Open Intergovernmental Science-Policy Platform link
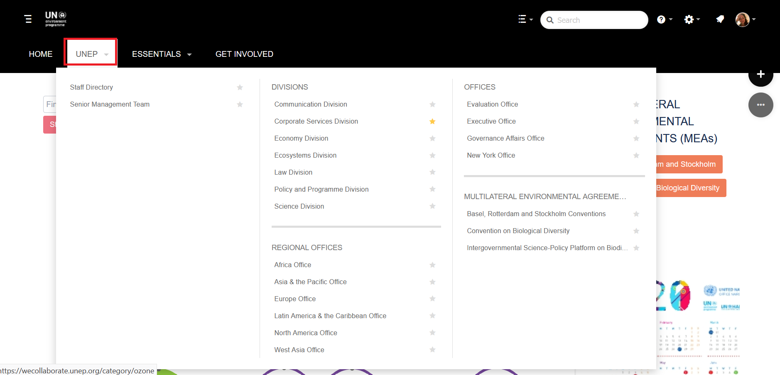The height and width of the screenshot is (375, 780). [x=547, y=248]
